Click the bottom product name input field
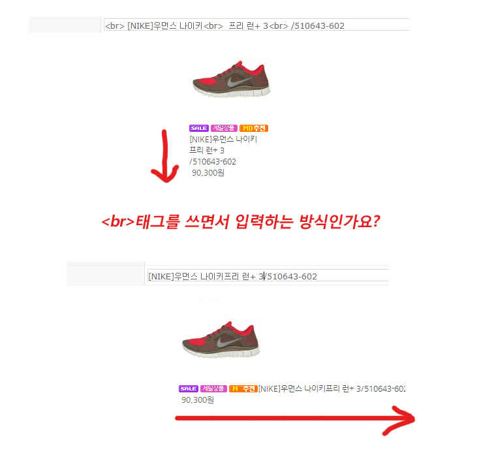The image size is (494, 472). pos(268,275)
